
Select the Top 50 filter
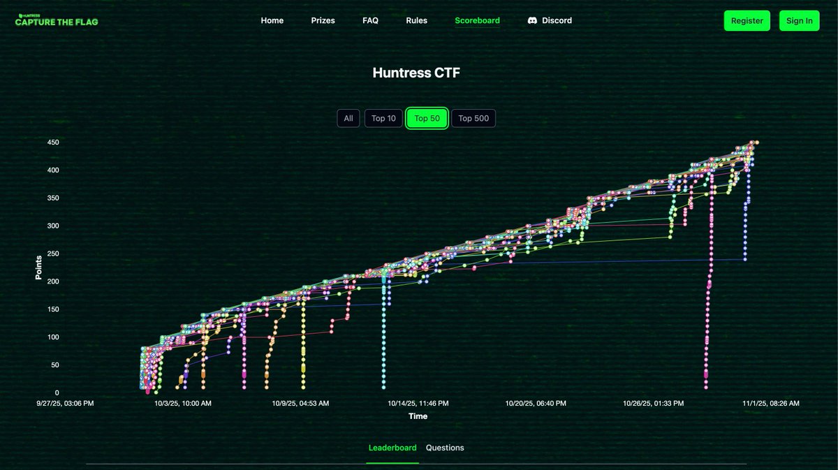[427, 118]
